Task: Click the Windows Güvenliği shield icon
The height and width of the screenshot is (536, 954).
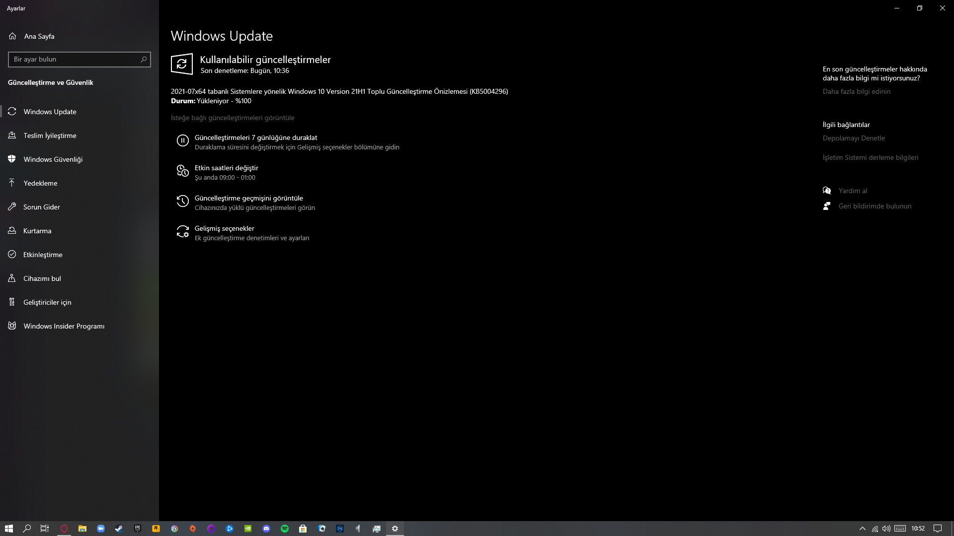Action: click(x=12, y=159)
